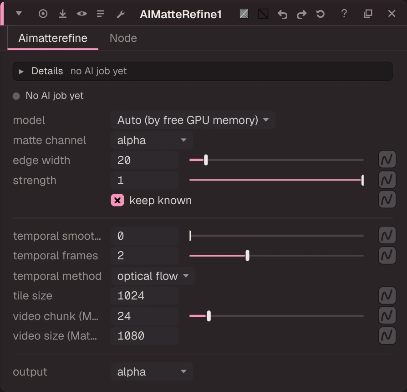Click the tile size value field
407x392 pixels.
(x=145, y=296)
